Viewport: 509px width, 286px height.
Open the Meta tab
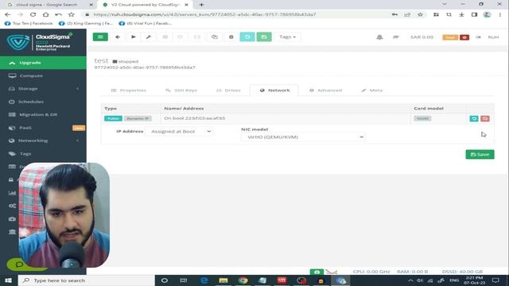(372, 91)
